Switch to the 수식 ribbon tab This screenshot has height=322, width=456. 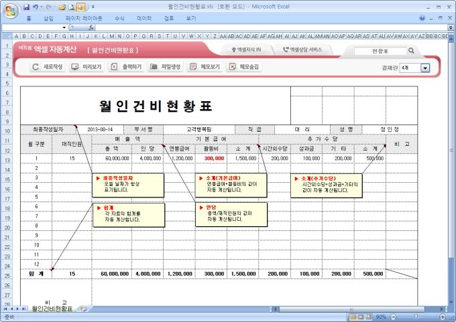[x=119, y=18]
